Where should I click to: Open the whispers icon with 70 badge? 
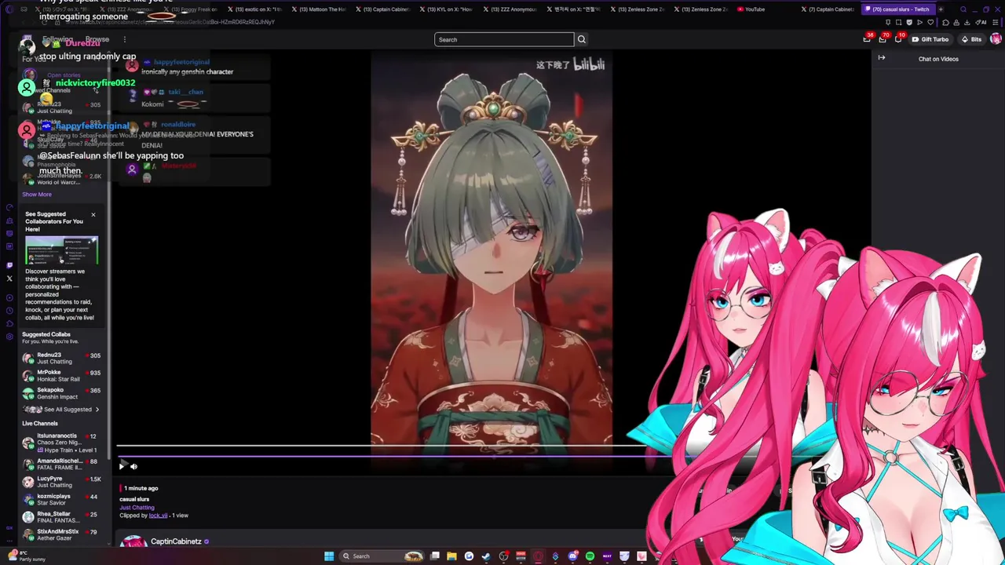pyautogui.click(x=883, y=39)
